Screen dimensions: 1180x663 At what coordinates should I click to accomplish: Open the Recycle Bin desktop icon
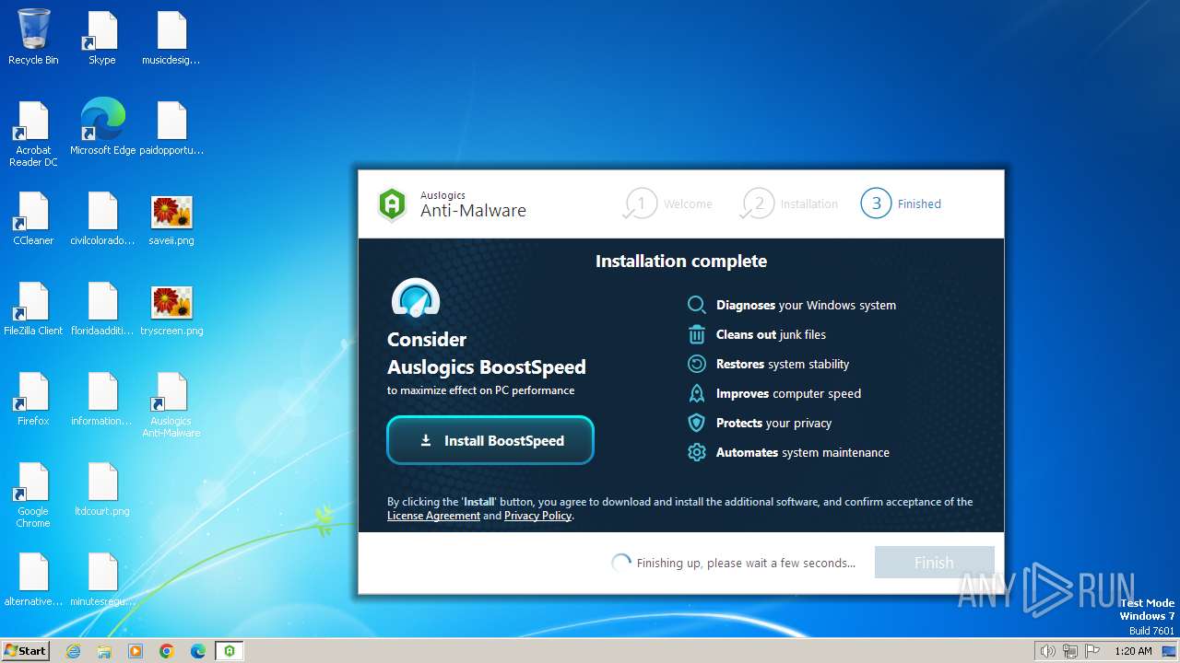tap(33, 38)
